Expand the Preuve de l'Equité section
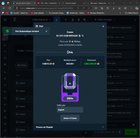 [70, 127]
